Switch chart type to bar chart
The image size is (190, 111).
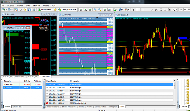point(81,10)
